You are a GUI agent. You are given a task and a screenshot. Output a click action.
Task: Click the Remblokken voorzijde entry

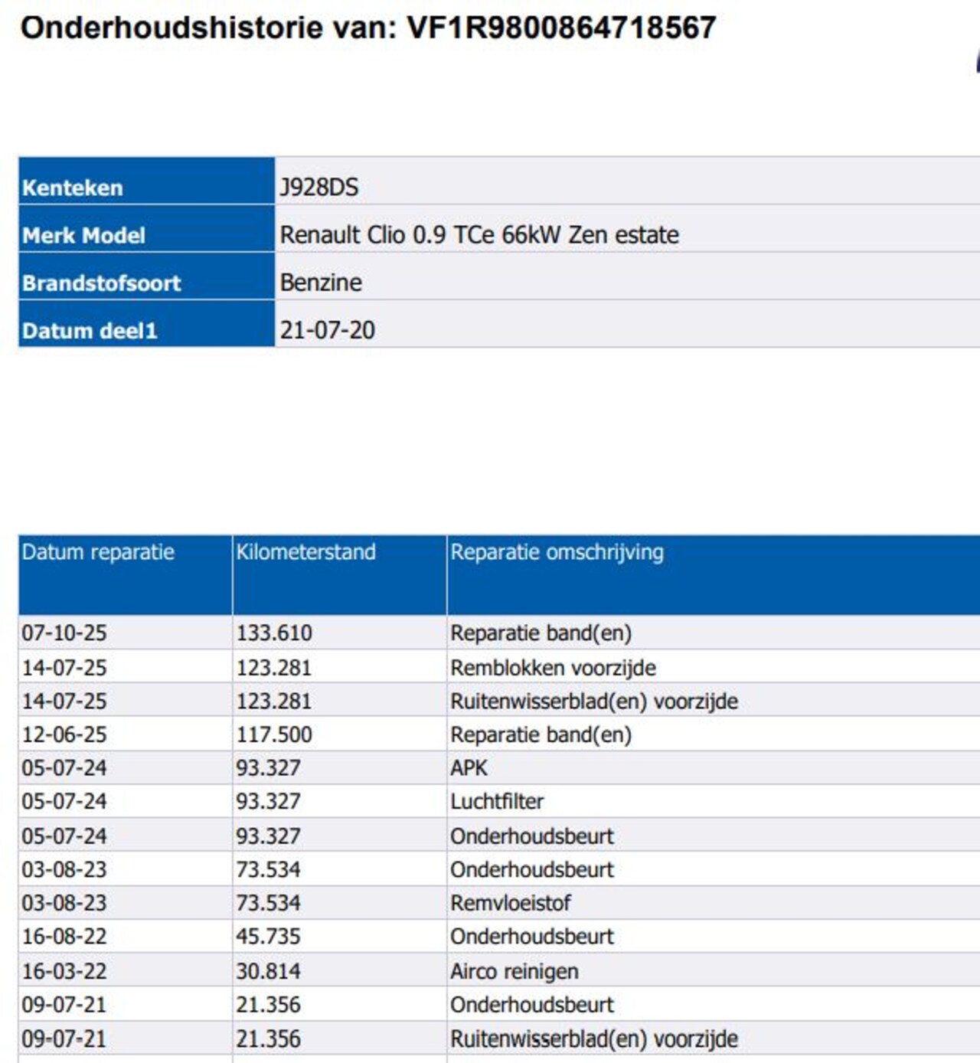tap(553, 668)
